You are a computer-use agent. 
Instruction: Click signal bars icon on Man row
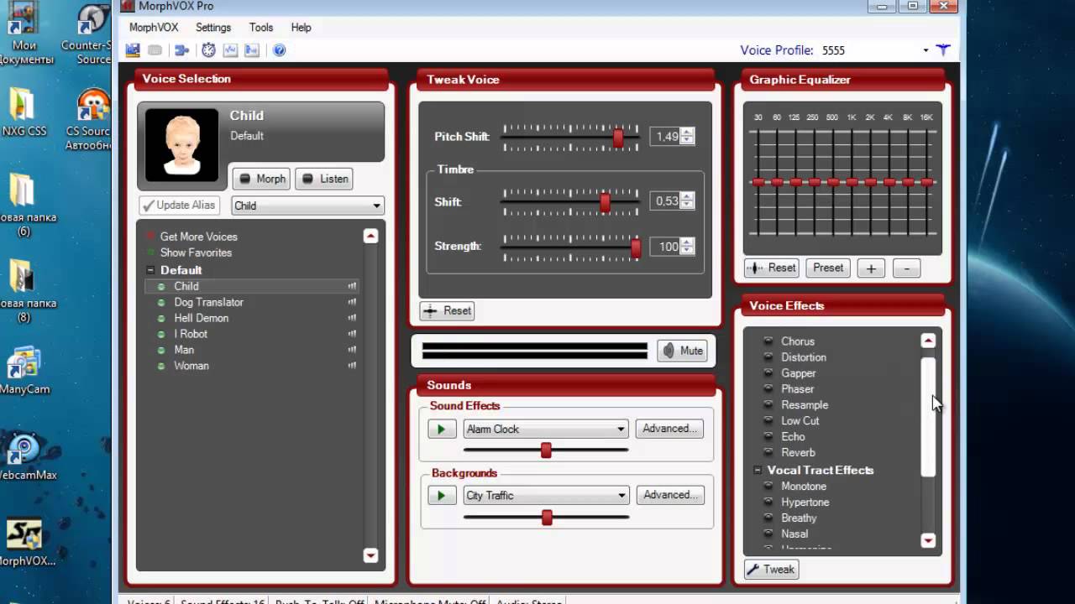point(352,350)
